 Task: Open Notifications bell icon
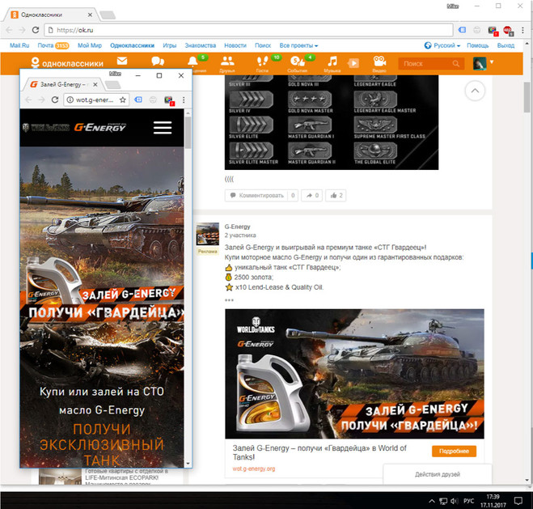[192, 62]
